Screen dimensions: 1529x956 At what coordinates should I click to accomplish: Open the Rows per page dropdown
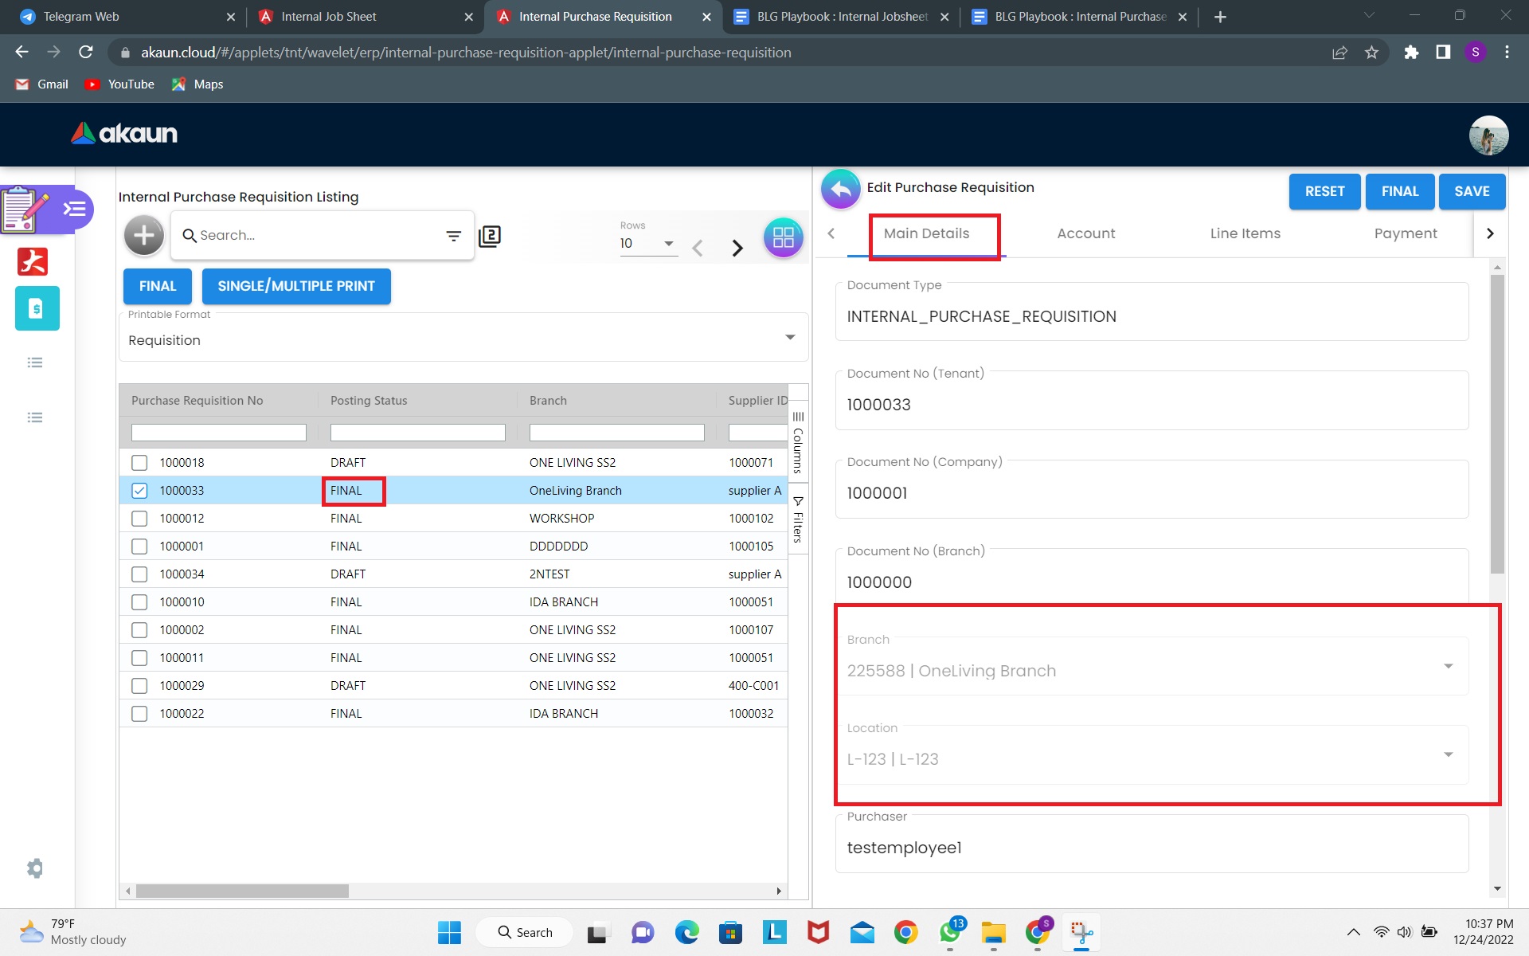(667, 244)
